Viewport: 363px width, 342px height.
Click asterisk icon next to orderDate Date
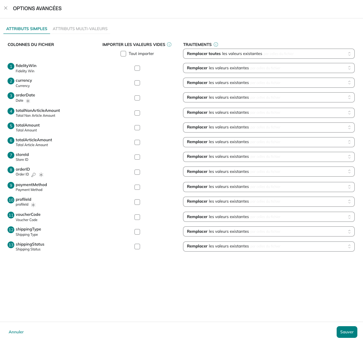coord(28,101)
